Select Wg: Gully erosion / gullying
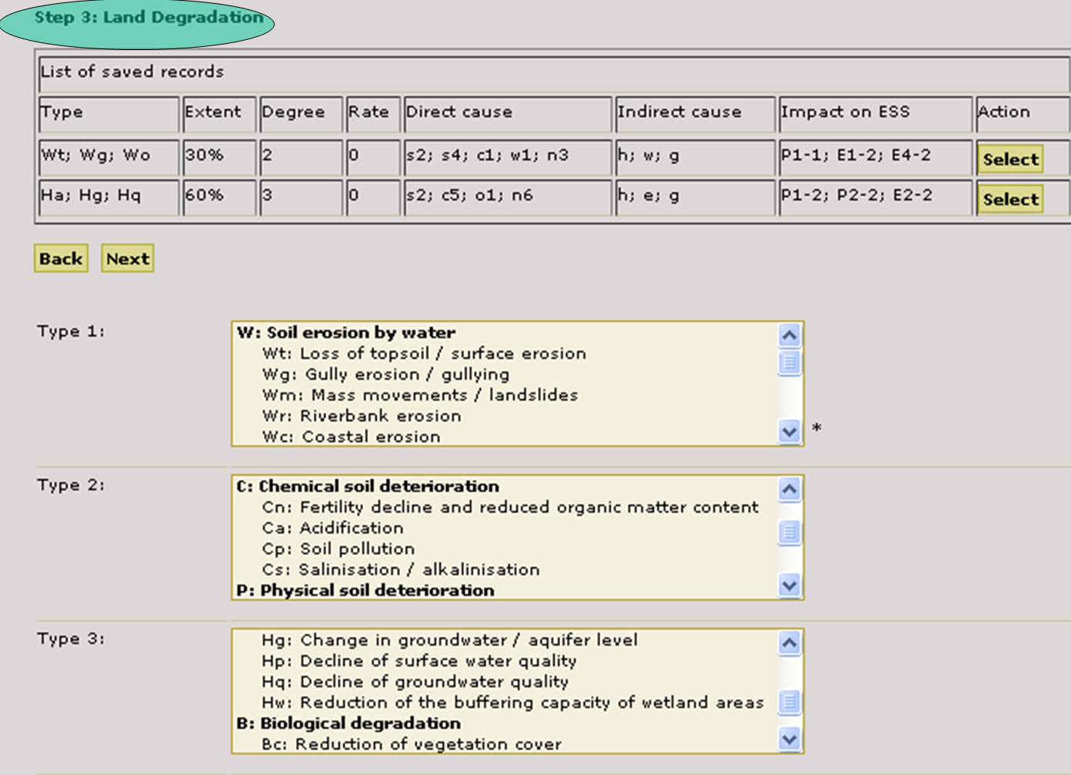This screenshot has height=775, width=1071. click(385, 374)
